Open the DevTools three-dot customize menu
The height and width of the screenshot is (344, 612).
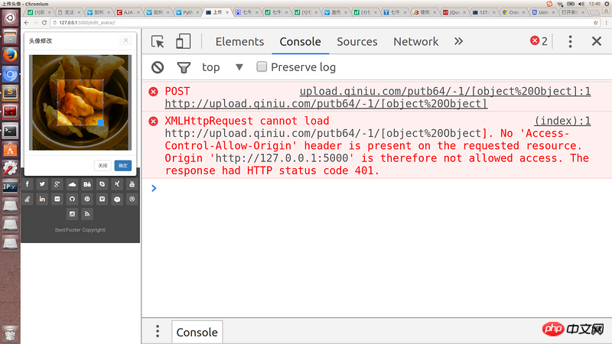tap(570, 42)
